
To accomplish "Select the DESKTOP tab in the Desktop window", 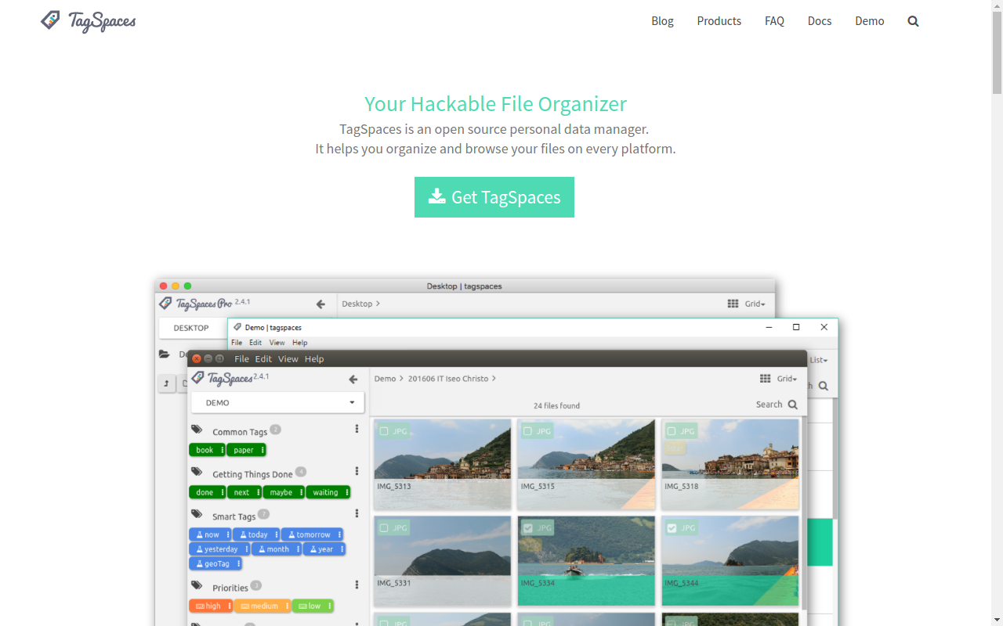I will coord(191,328).
